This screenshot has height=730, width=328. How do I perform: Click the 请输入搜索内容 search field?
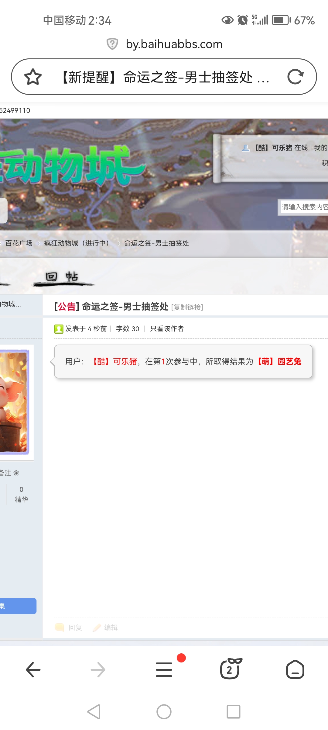coord(304,207)
